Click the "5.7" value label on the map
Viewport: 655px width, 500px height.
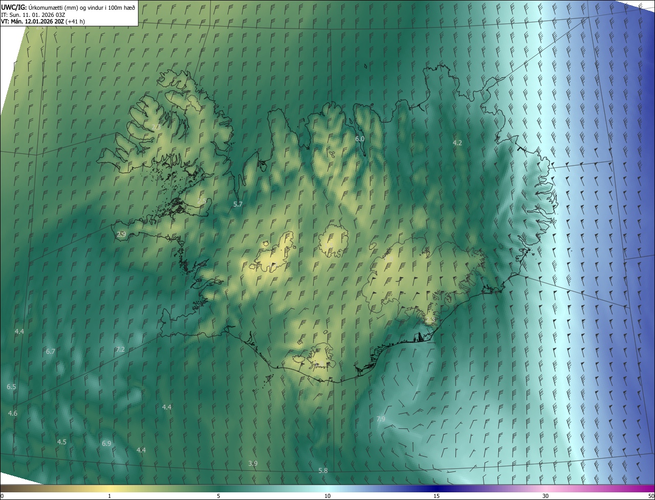238,204
